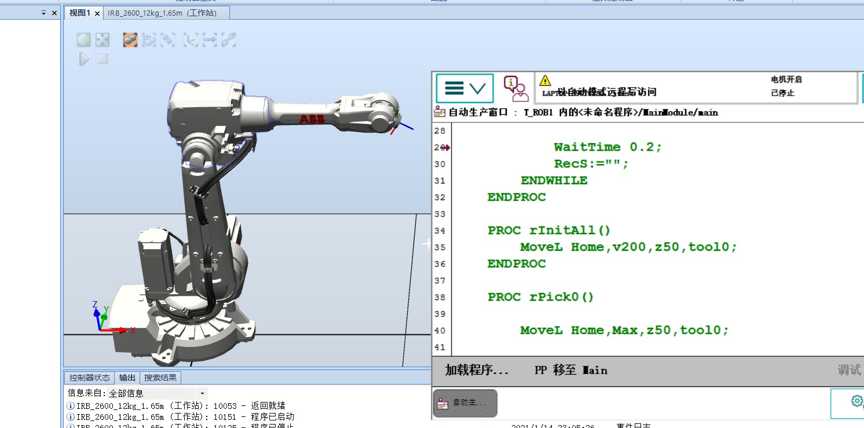Click the PROC rInitAll() line
864x428 pixels.
click(x=549, y=231)
